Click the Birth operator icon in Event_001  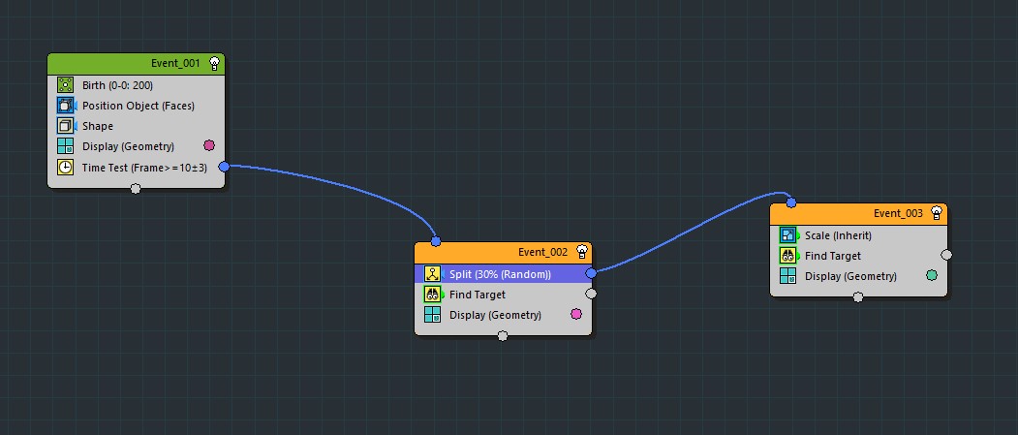pyautogui.click(x=65, y=85)
